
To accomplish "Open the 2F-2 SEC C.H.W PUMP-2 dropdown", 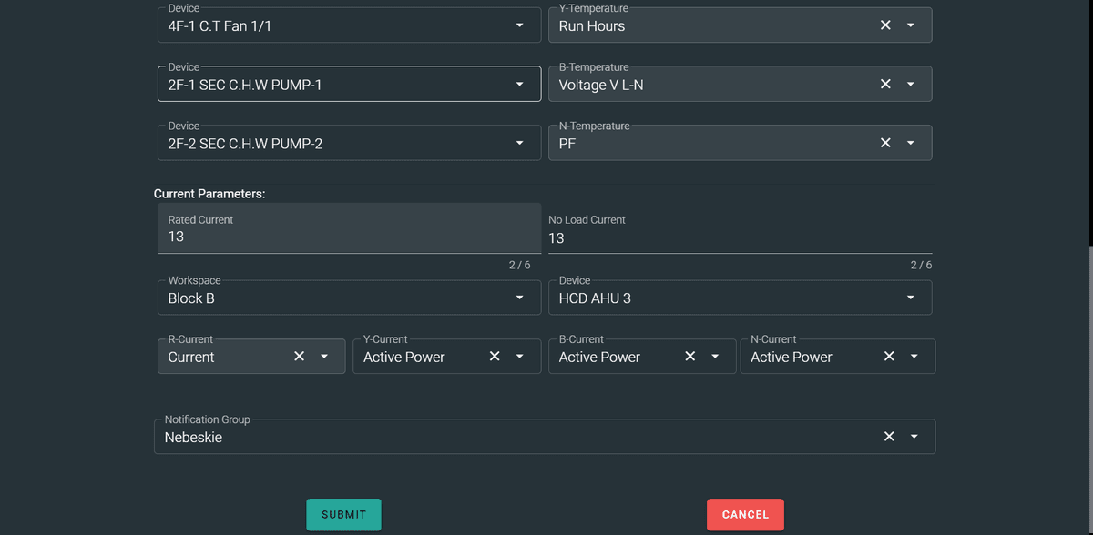I will (x=519, y=142).
